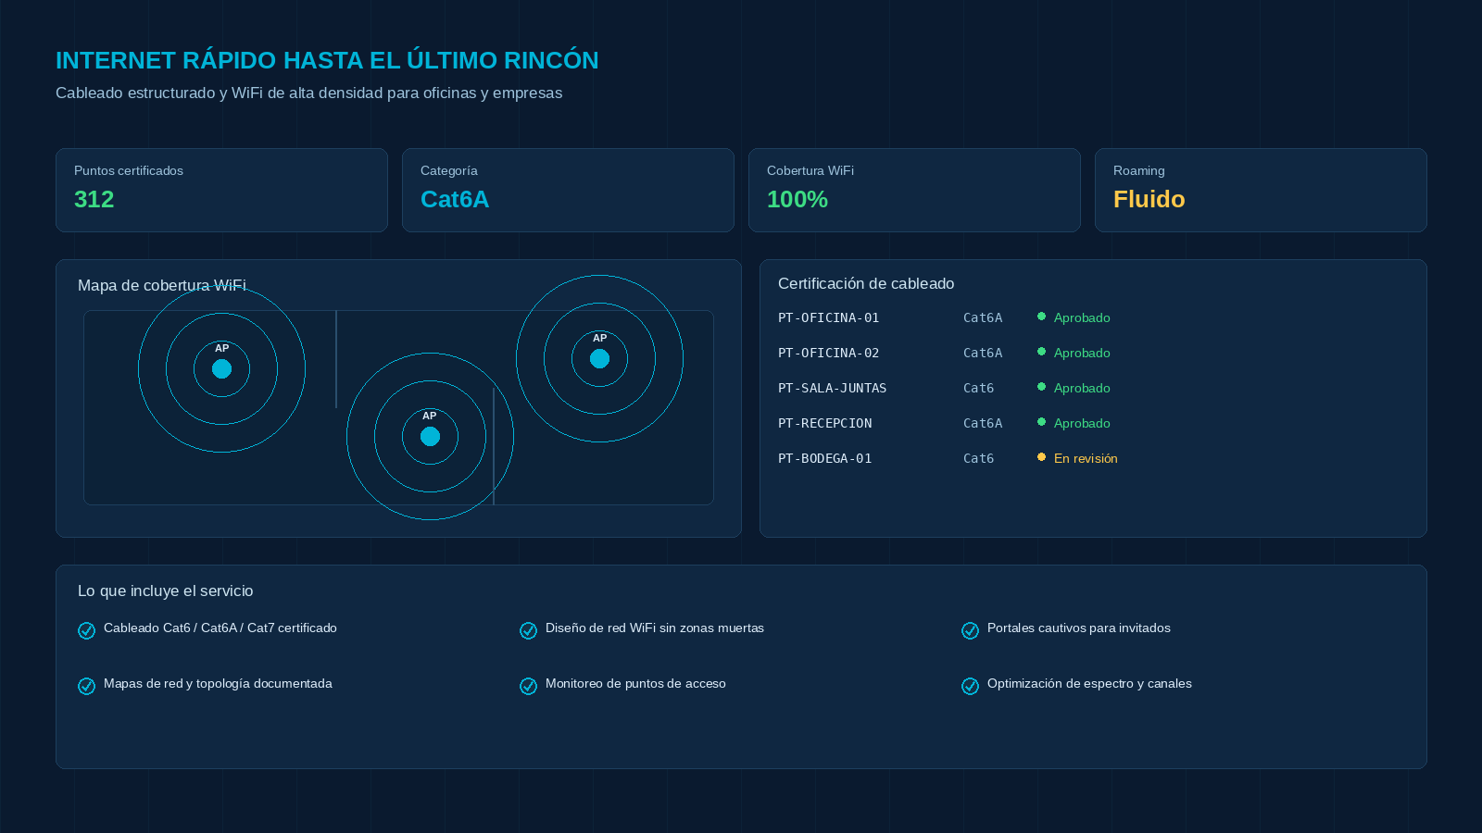Click Certificación de cableado heading
The image size is (1482, 833).
click(x=866, y=283)
